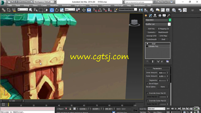Click the Auto Key button

143,109
